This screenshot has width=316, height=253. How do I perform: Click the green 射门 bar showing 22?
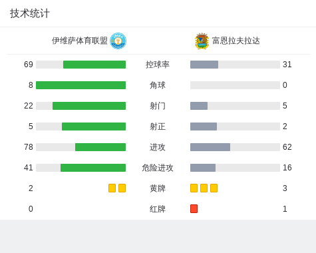[89, 106]
